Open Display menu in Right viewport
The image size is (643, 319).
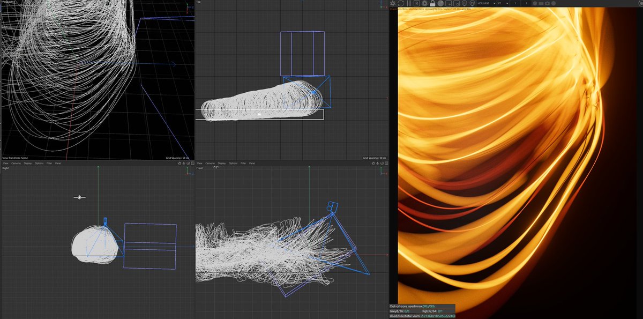pos(28,163)
